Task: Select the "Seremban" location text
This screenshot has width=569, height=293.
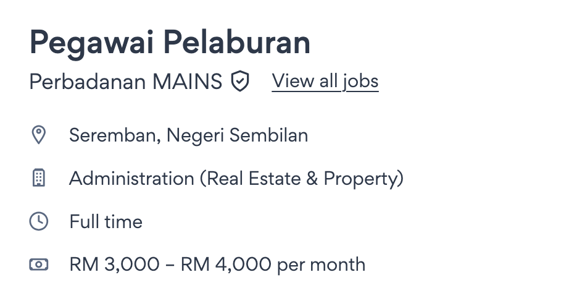Action: (x=115, y=135)
